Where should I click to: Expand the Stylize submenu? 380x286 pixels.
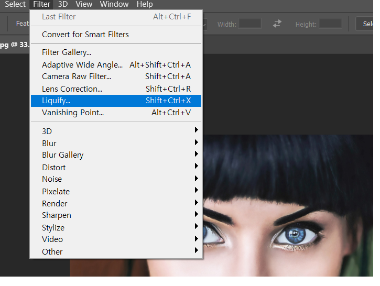point(116,228)
